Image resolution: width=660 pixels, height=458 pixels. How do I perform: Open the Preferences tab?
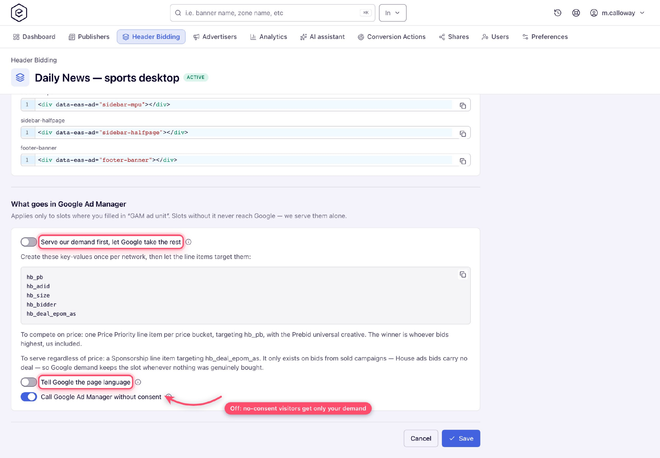coord(545,37)
